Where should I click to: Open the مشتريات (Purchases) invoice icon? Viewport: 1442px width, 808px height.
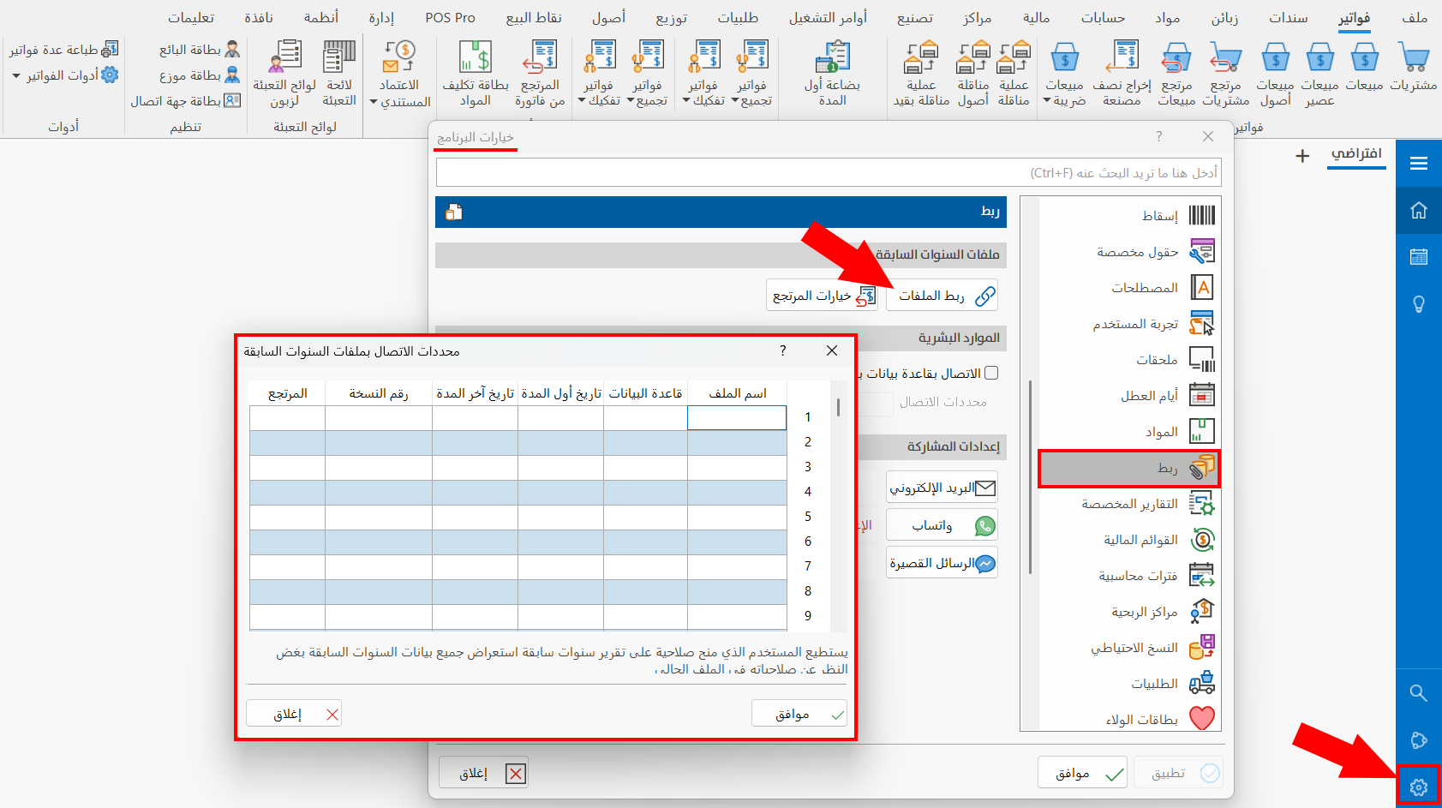click(x=1414, y=73)
